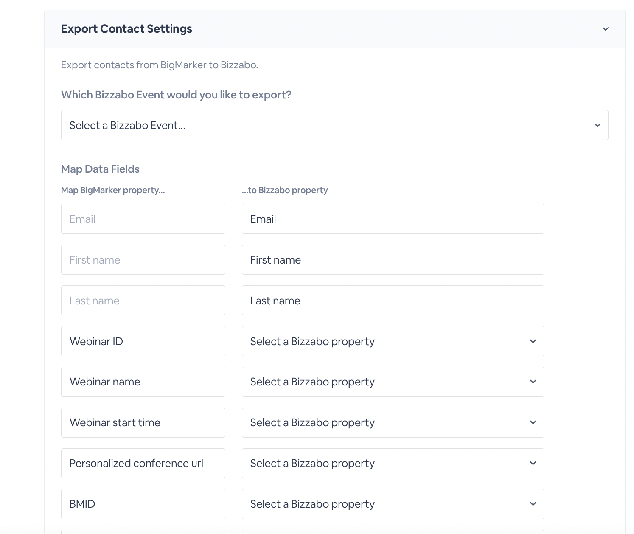Open Bizzabo property dropdown for Webinar start time
The height and width of the screenshot is (534, 634).
click(393, 423)
